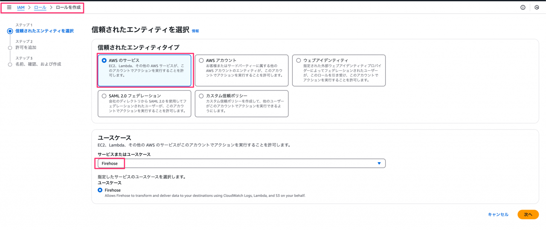This screenshot has width=546, height=230.
Task: Click the 次へ button
Action: point(528,215)
